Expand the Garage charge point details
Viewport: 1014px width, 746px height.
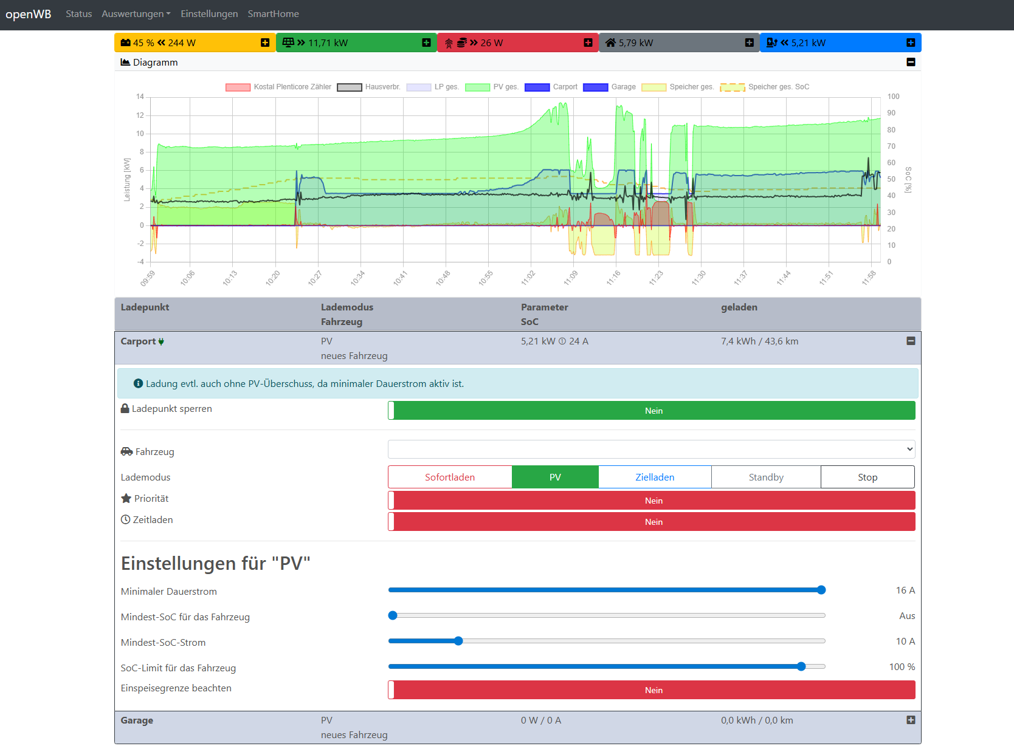911,720
